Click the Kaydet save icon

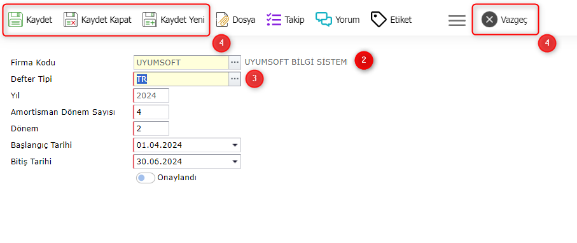tap(16, 20)
